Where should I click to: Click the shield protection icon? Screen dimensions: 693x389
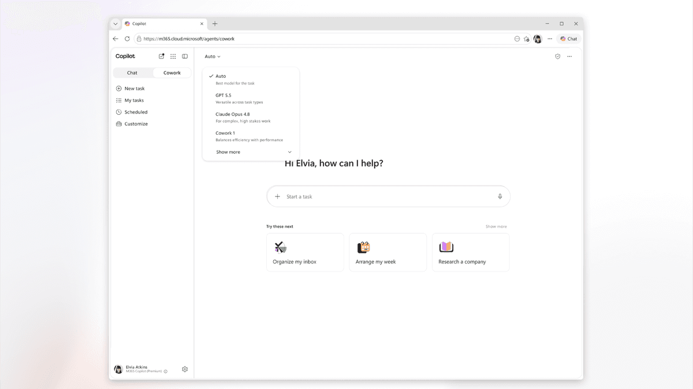(x=557, y=56)
